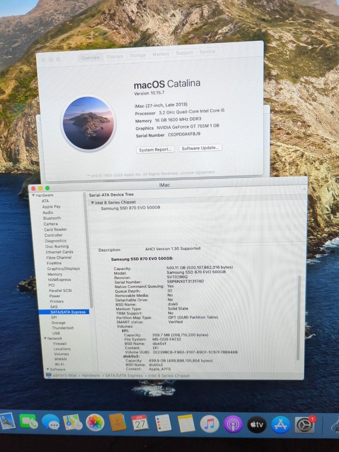The width and height of the screenshot is (339, 452).
Task: Open the Licence Agreement link
Action: click(198, 173)
